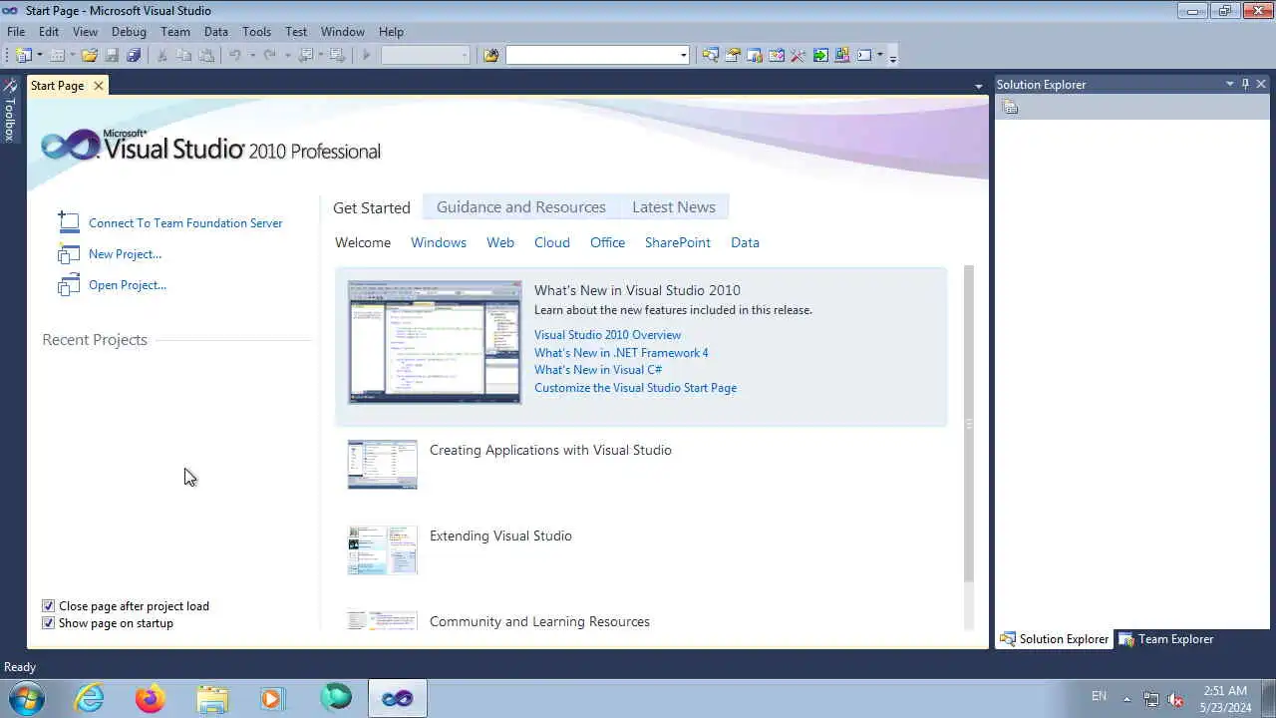Open the Undo history dropdown arrow
Viewport: 1276px width, 718px height.
[x=252, y=56]
